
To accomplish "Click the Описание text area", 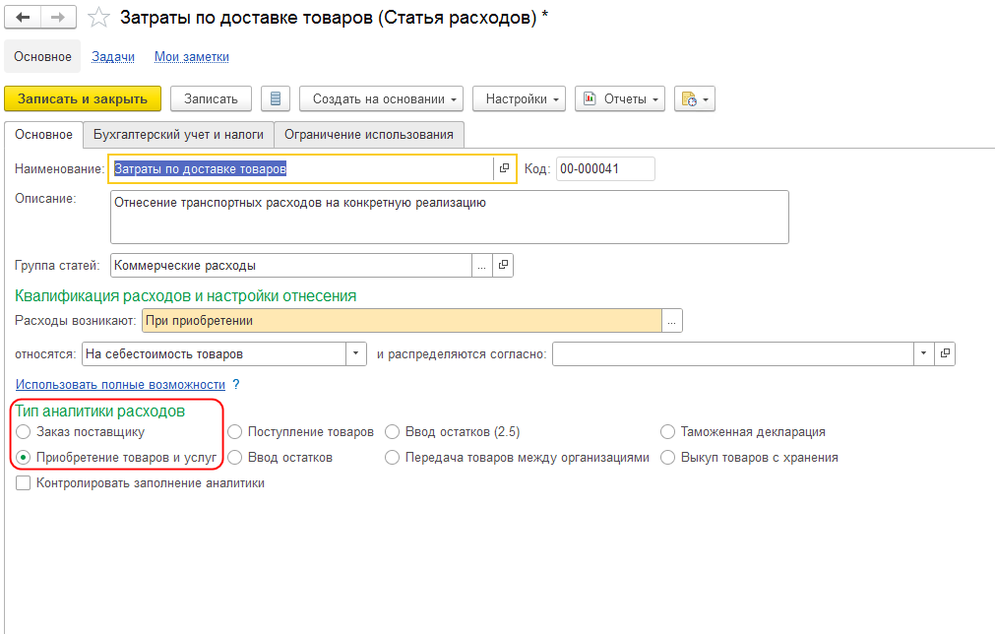I will coord(449,217).
